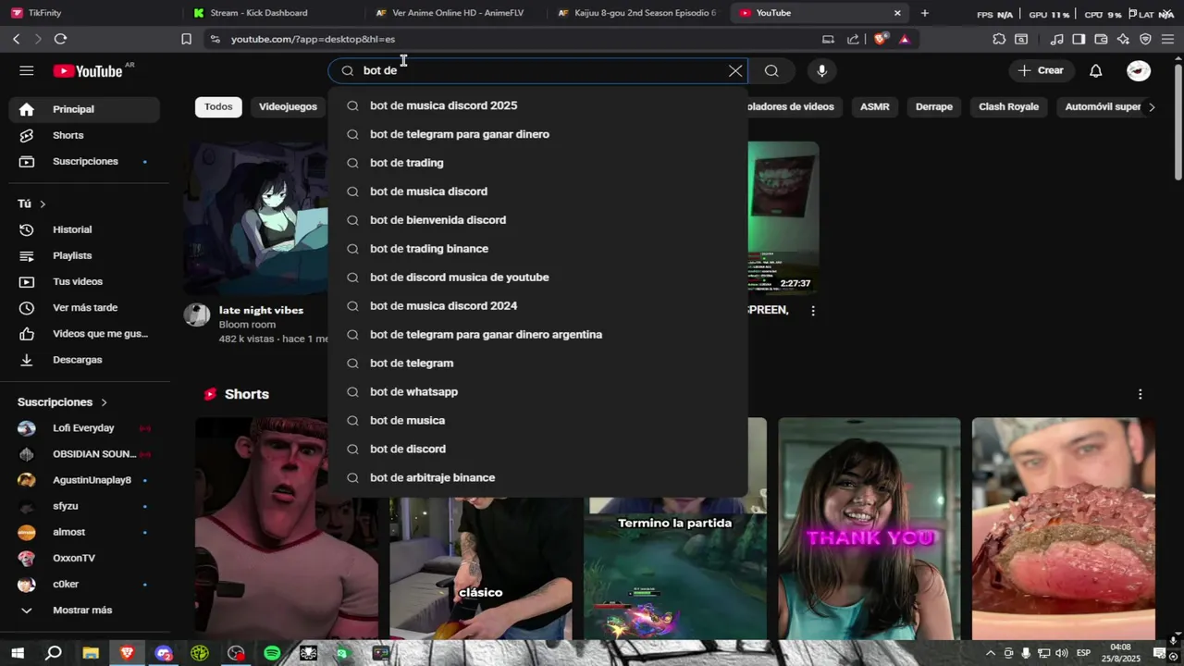Clear the search box with the X

(735, 70)
